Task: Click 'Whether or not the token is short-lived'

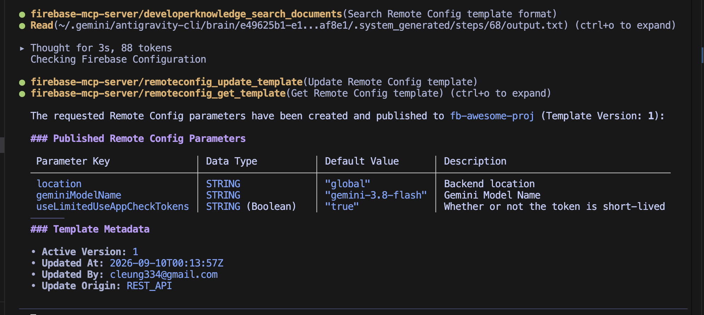Action: [555, 207]
